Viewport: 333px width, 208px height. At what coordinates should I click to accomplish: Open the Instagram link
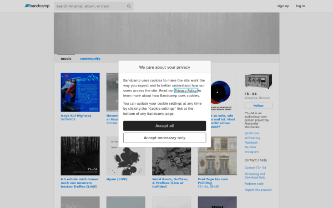tap(251, 152)
